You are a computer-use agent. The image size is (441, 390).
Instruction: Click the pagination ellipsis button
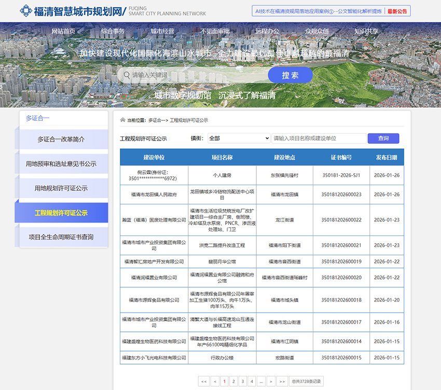pyautogui.click(x=261, y=381)
